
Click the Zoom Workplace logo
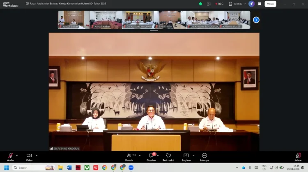click(11, 5)
